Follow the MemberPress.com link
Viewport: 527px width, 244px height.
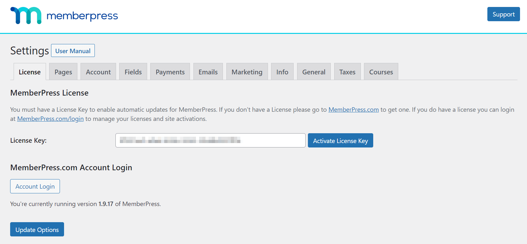(354, 109)
